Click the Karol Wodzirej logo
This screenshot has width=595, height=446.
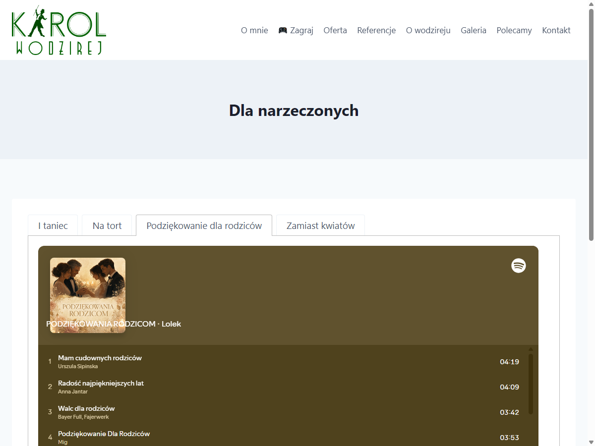tap(59, 30)
